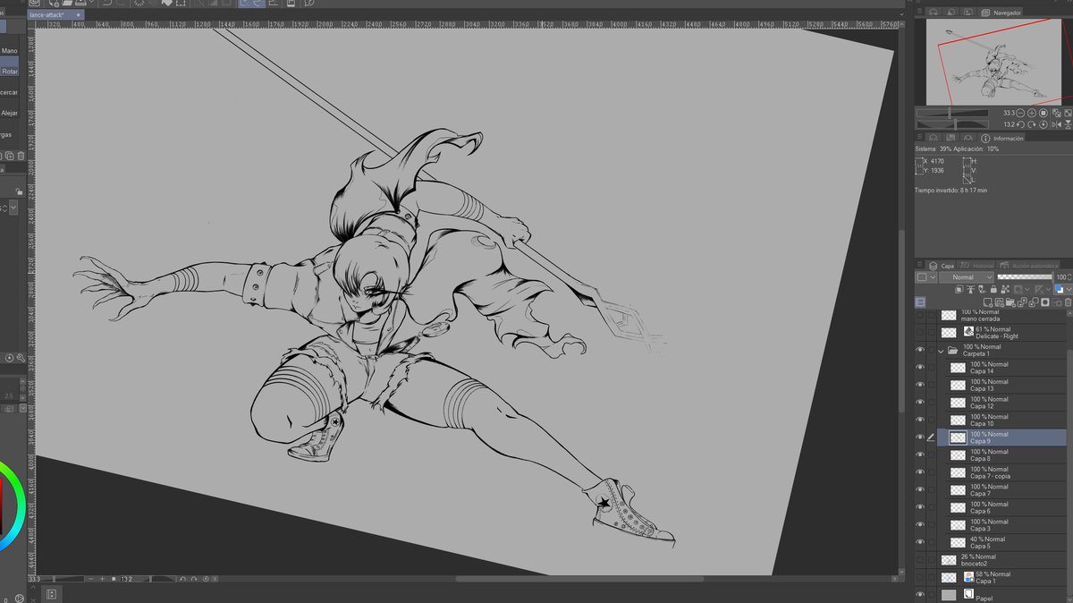
Task: Hide layer Capa 7 - copia
Action: point(920,472)
